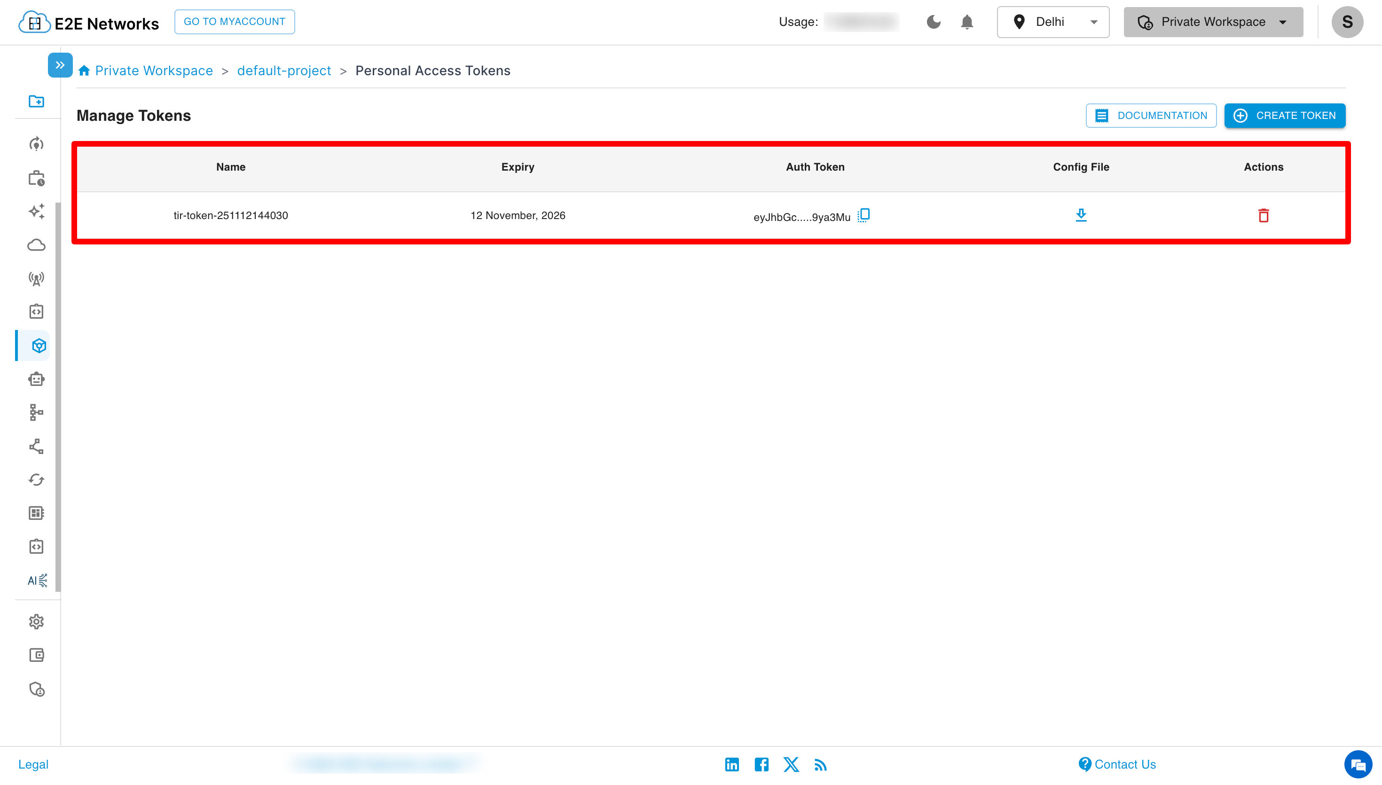
Task: Click Go To MyAccount button
Action: tap(235, 22)
